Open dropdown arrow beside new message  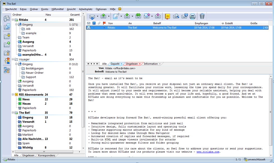click(x=121, y=16)
